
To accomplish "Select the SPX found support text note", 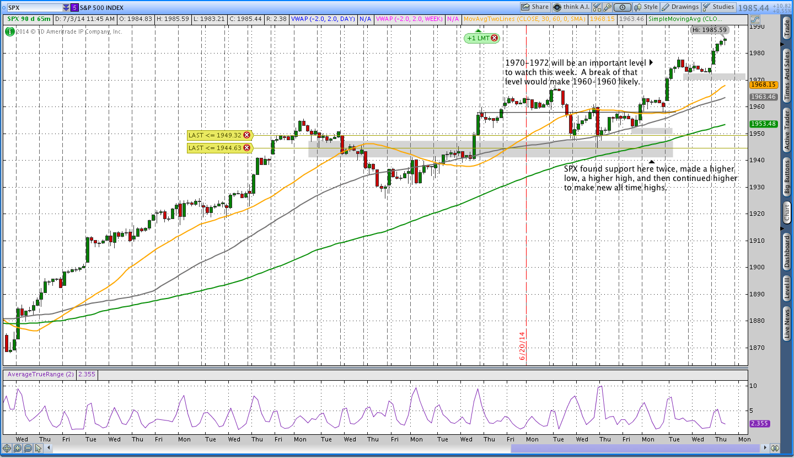I will tap(651, 178).
